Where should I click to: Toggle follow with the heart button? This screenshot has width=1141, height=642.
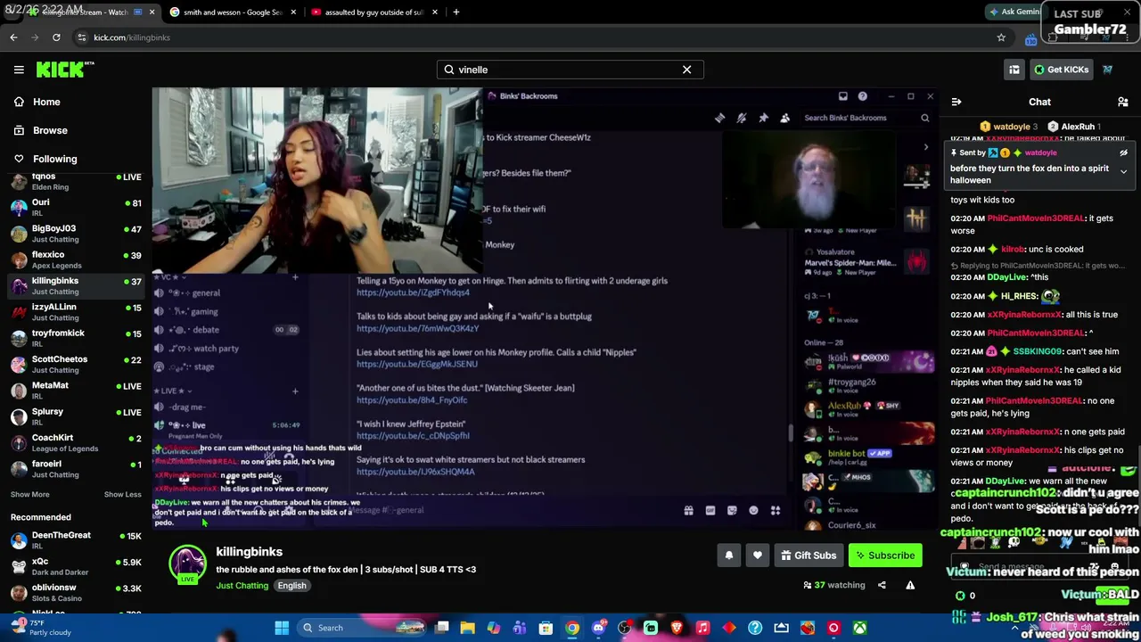point(758,556)
